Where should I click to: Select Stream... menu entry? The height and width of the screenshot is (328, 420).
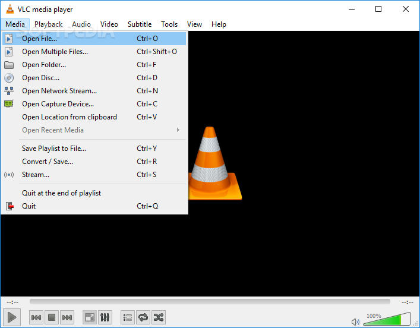[x=94, y=175]
